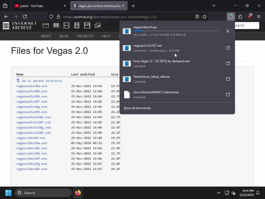View site security lock information
This screenshot has width=265, height=199.
(x=58, y=17)
